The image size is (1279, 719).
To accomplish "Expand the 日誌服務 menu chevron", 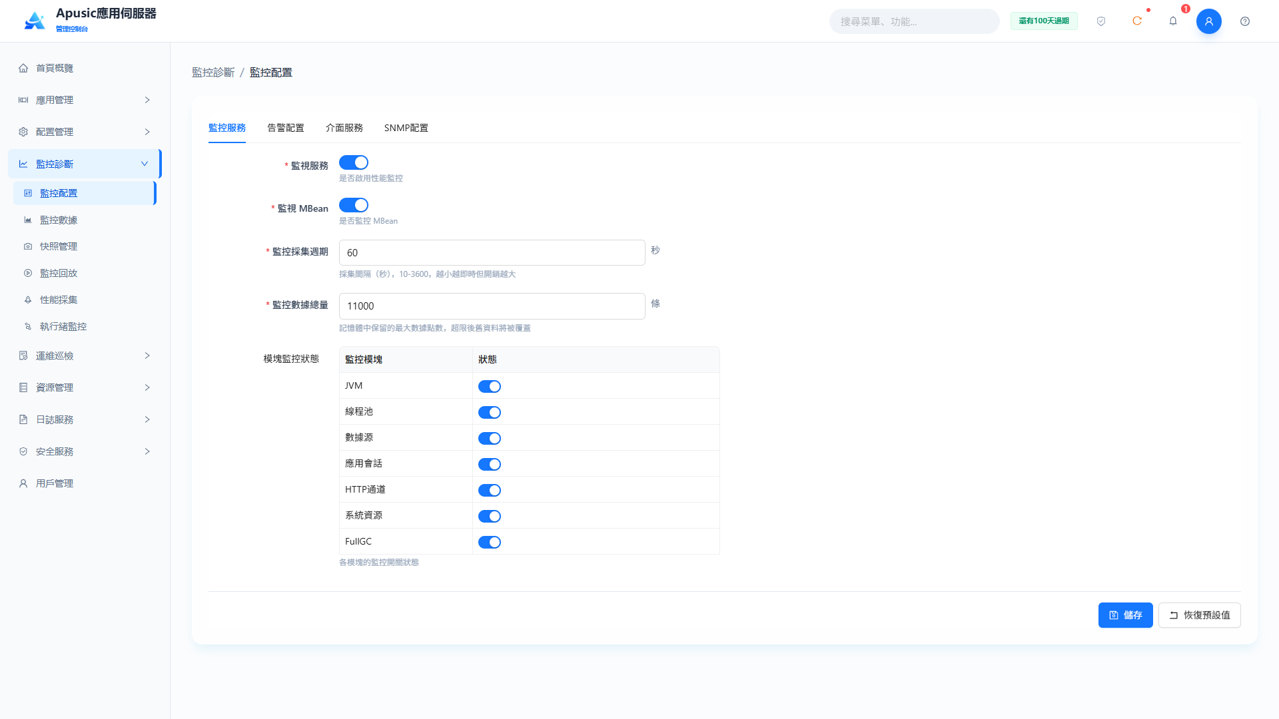I will click(x=147, y=419).
